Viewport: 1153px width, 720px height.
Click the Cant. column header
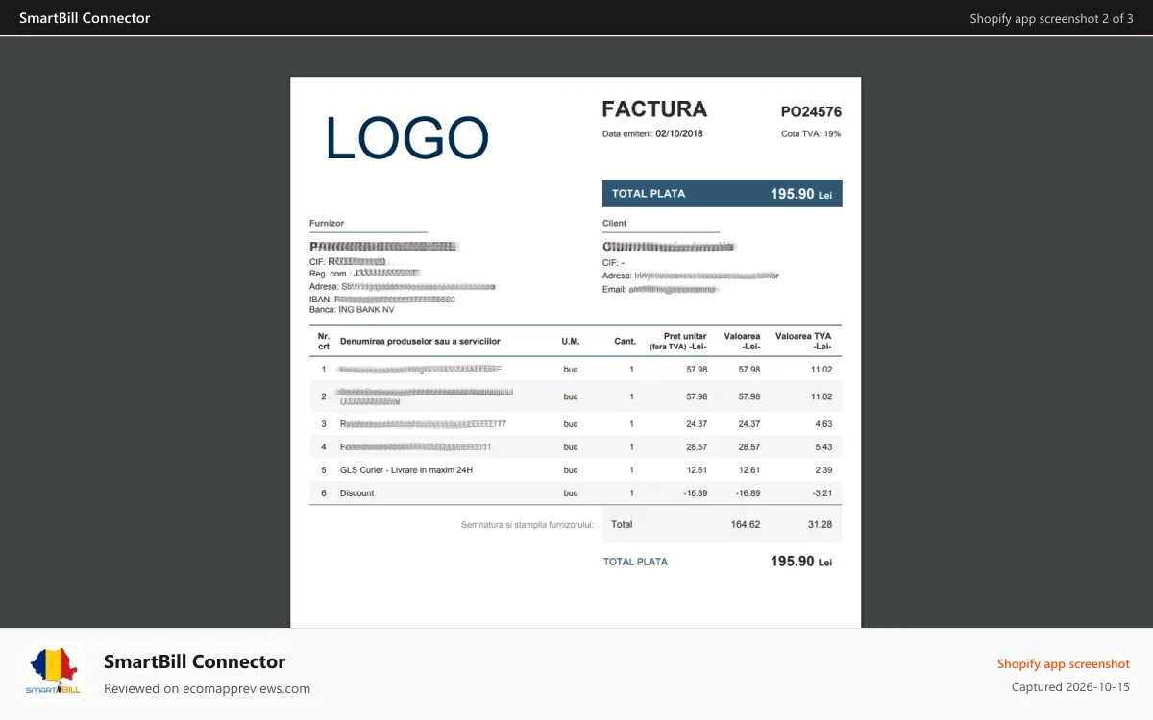[x=626, y=341]
